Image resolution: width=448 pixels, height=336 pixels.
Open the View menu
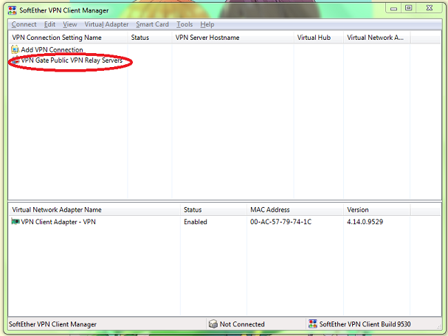[x=70, y=24]
